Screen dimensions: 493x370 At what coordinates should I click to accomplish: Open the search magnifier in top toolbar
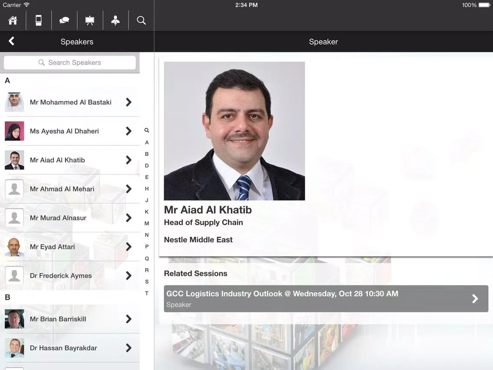coord(141,20)
